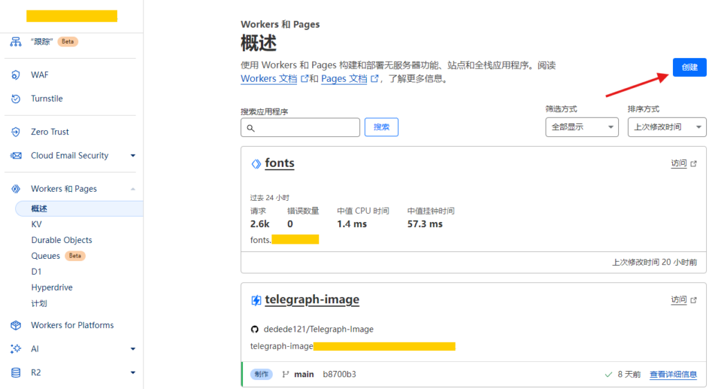Open KV in the sidebar
Screen dimensions: 709x389
click(37, 224)
